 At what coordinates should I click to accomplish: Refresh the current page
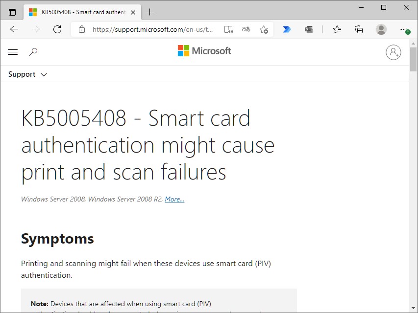click(57, 29)
